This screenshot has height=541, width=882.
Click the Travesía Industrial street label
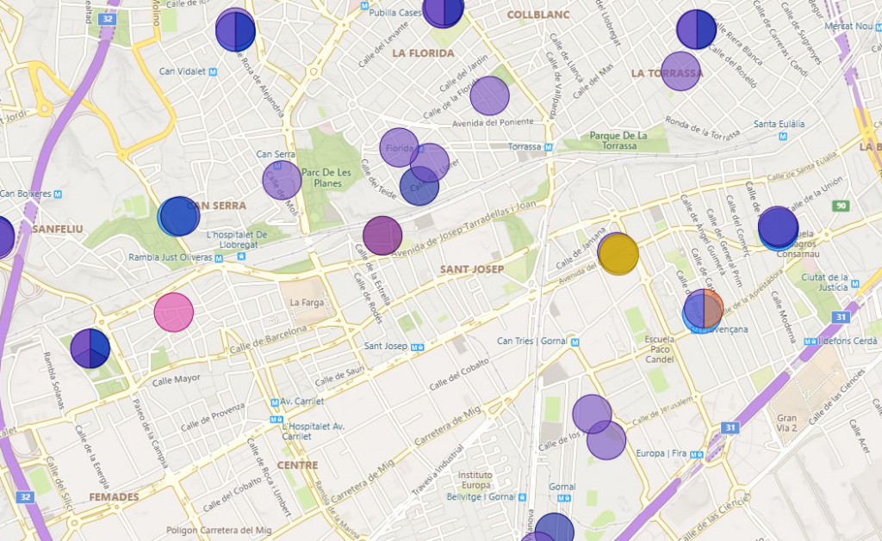pos(438,470)
